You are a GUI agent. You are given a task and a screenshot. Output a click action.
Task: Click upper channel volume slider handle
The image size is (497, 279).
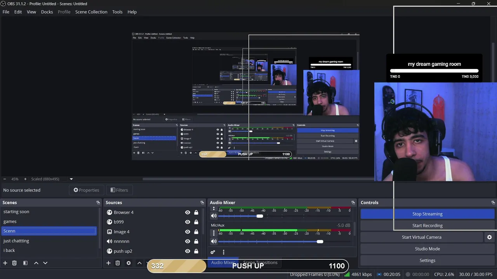tap(260, 216)
